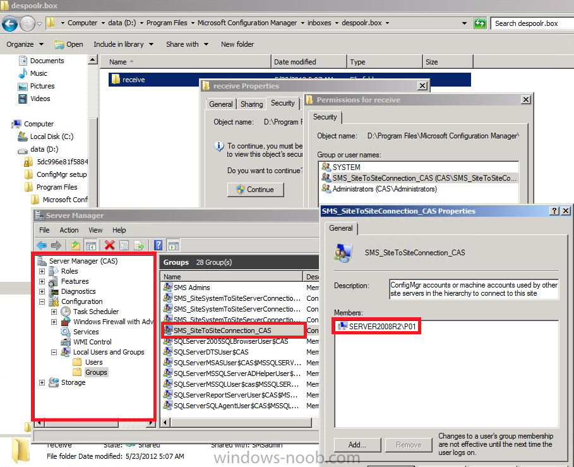The height and width of the screenshot is (467, 574).
Task: Collapse Local Users and Groups node
Action: click(54, 353)
